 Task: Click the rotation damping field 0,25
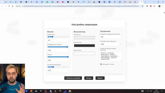pyautogui.click(x=58, y=70)
